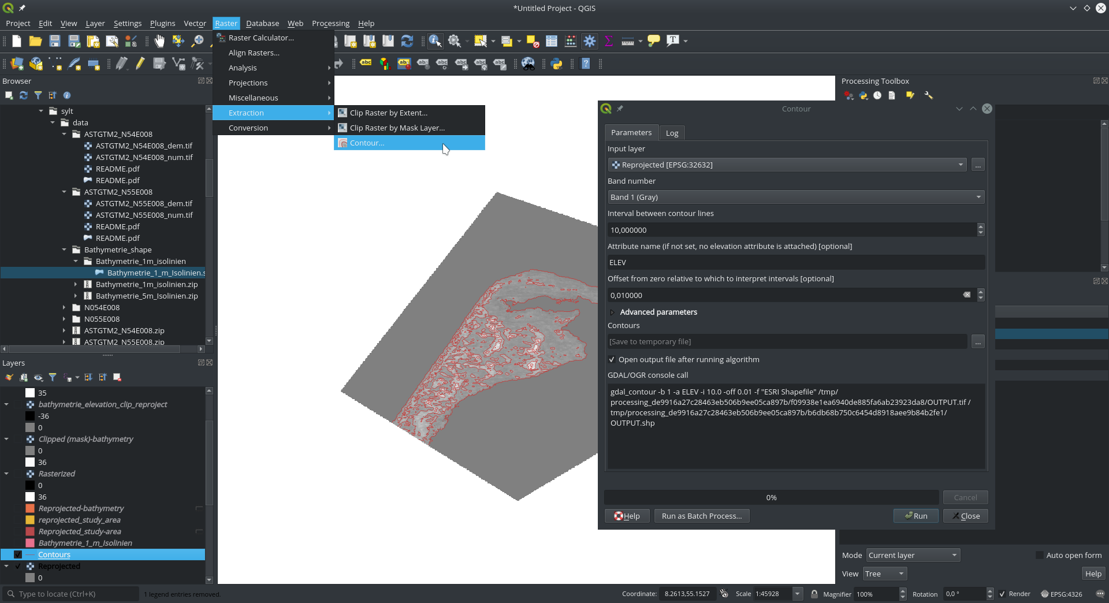
Task: Click Remove Layer icon in Layers panel
Action: click(117, 377)
